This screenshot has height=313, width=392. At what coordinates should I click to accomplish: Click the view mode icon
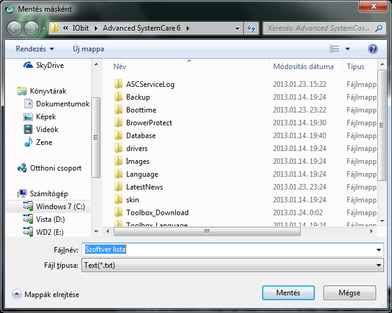point(334,49)
